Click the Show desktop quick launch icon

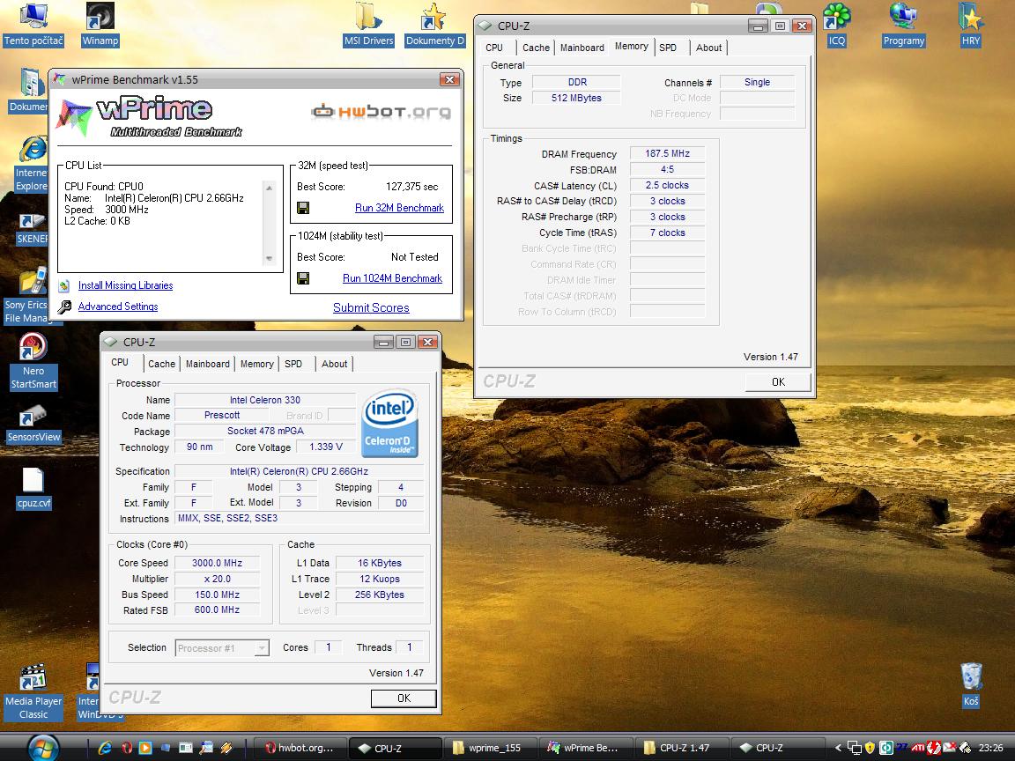[166, 748]
